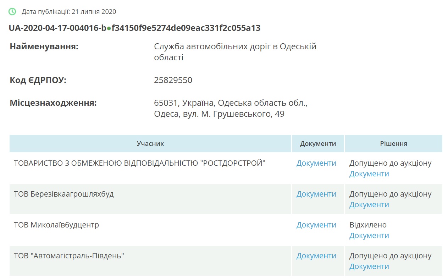The width and height of the screenshot is (448, 280).
Task: Click Допущено до аукціону status for РОСТДОРСТРОЙ
Action: pyautogui.click(x=391, y=163)
